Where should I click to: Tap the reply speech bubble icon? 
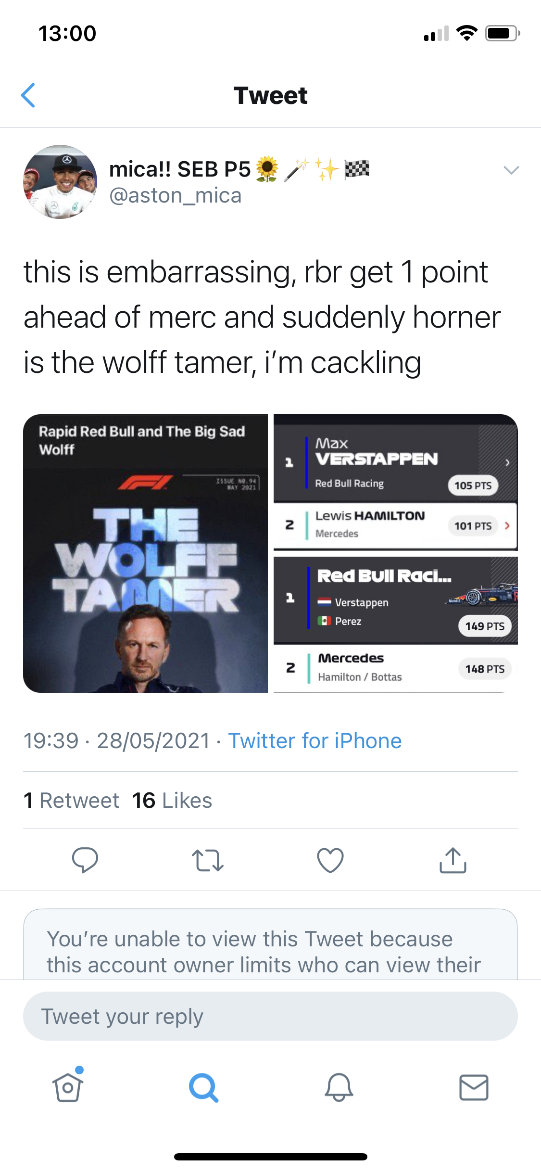(x=85, y=860)
